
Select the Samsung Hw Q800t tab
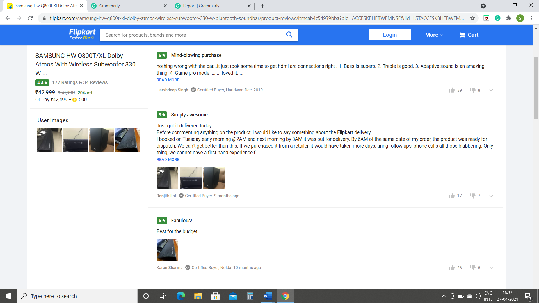coord(45,6)
